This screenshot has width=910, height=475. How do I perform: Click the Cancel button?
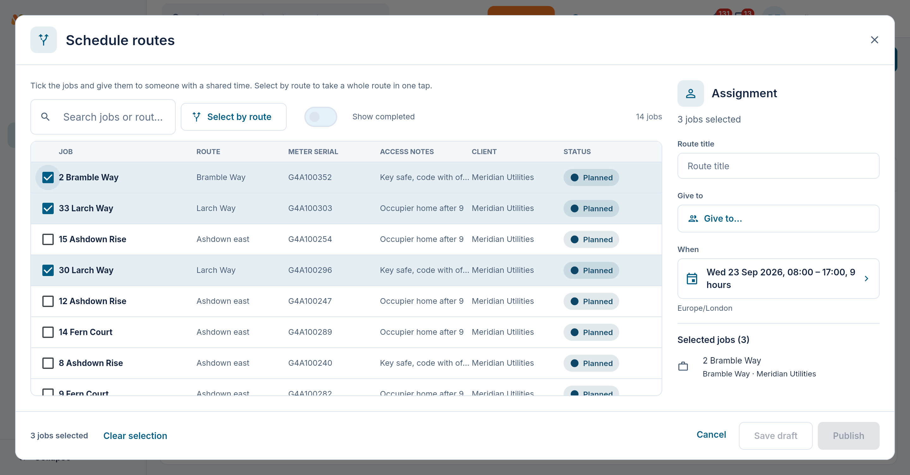click(x=711, y=435)
